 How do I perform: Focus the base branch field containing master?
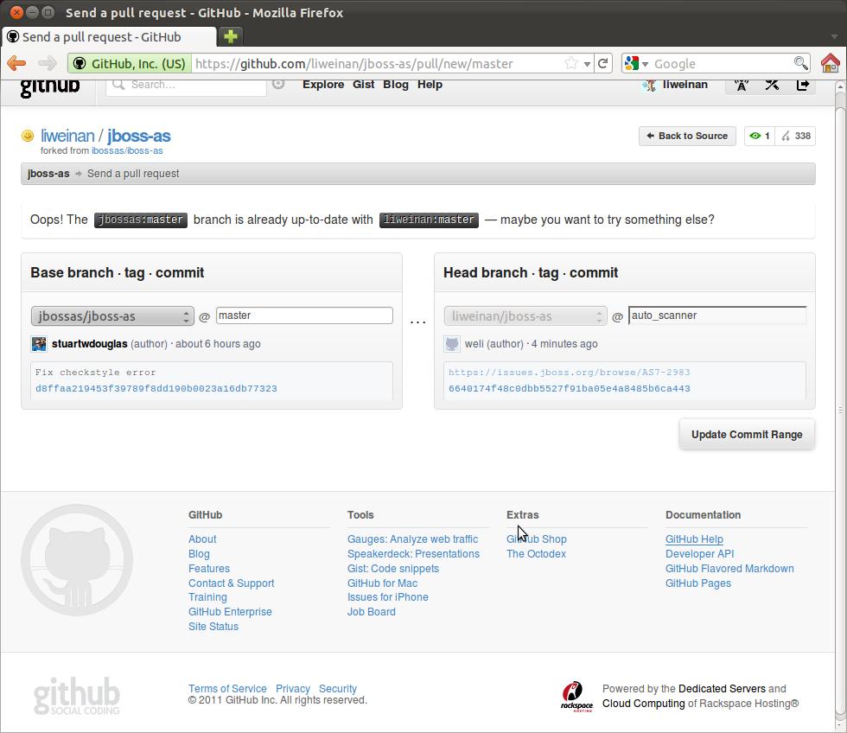pyautogui.click(x=304, y=316)
